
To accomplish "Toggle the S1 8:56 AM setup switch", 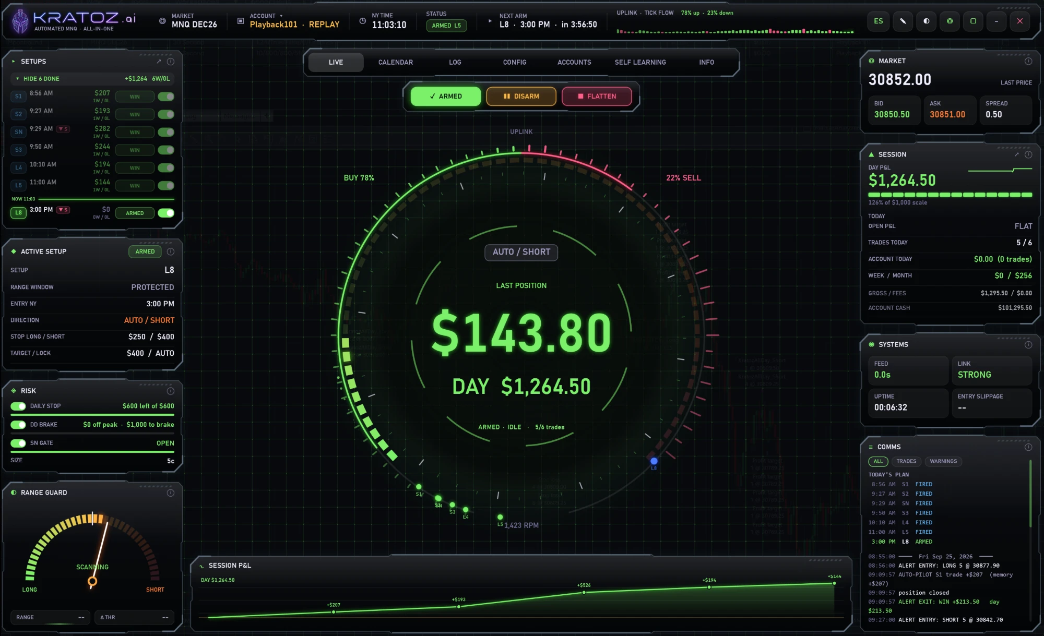I will pos(166,97).
